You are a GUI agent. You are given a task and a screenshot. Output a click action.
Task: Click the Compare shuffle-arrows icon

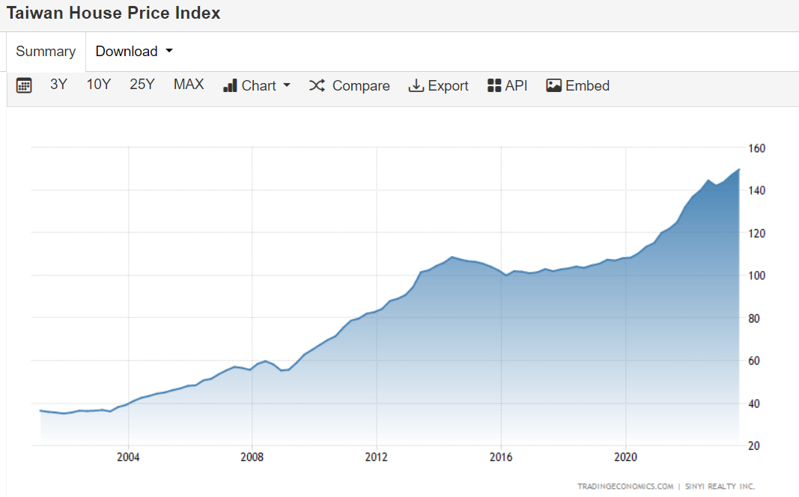click(317, 85)
